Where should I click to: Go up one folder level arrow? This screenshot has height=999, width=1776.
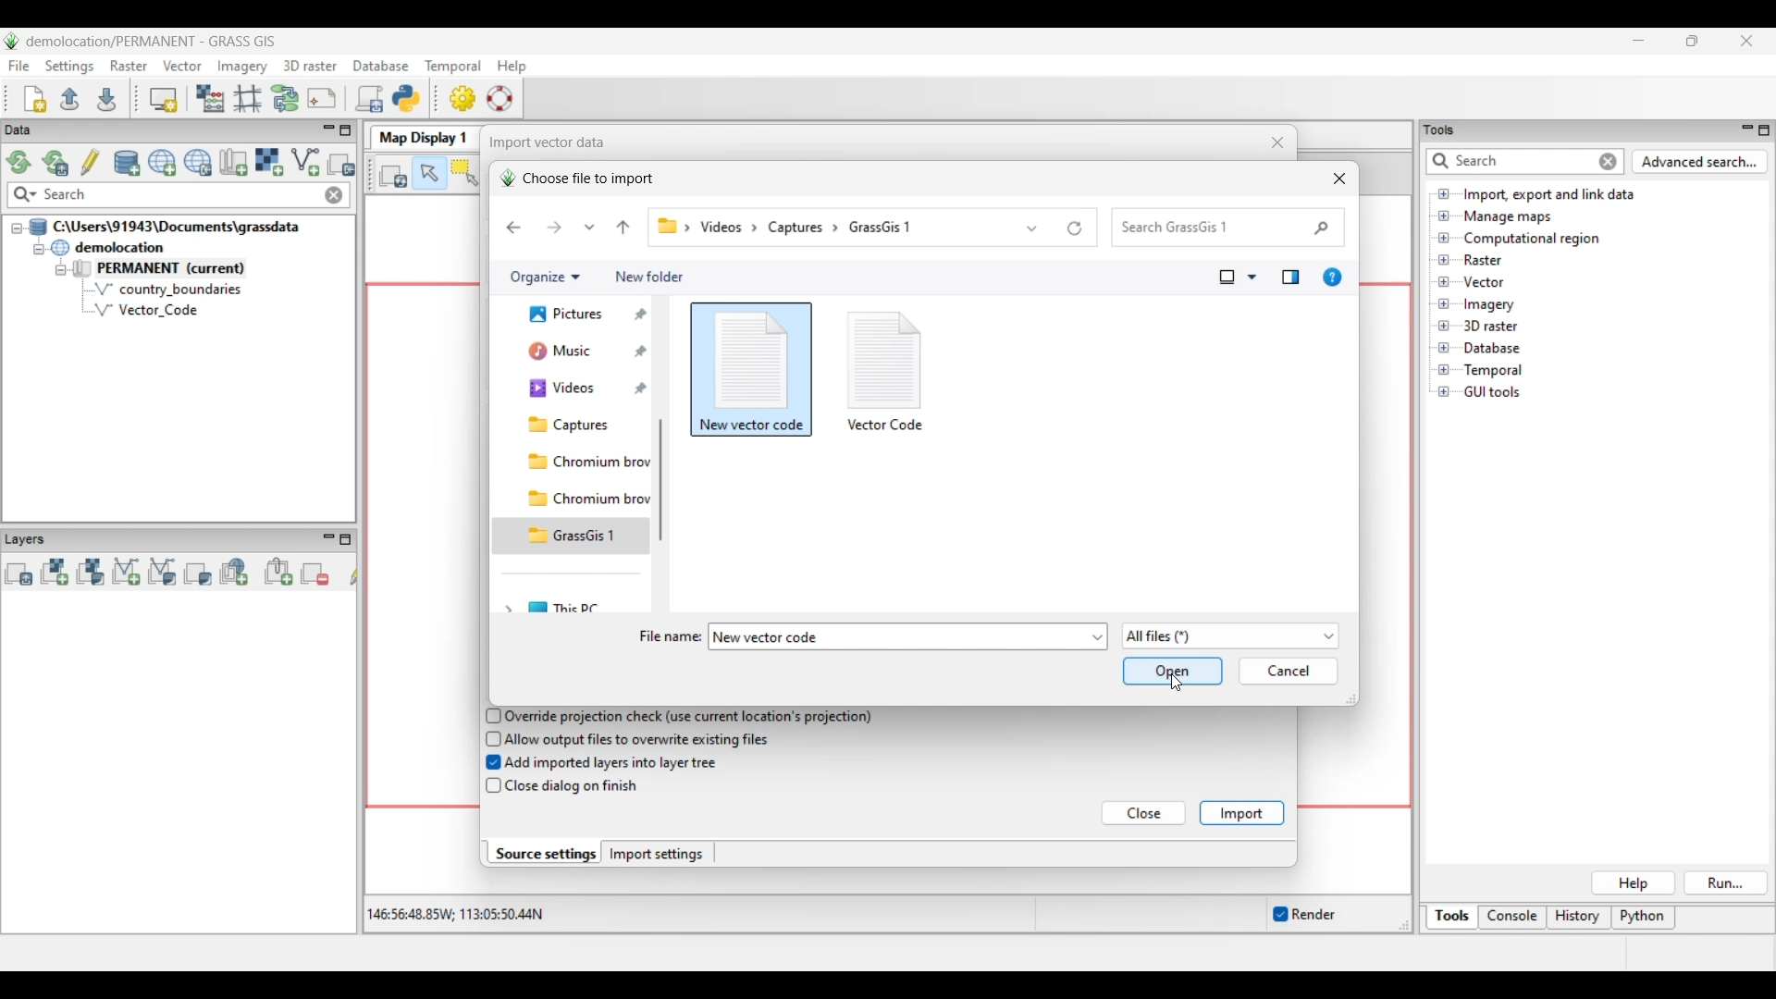(x=623, y=228)
